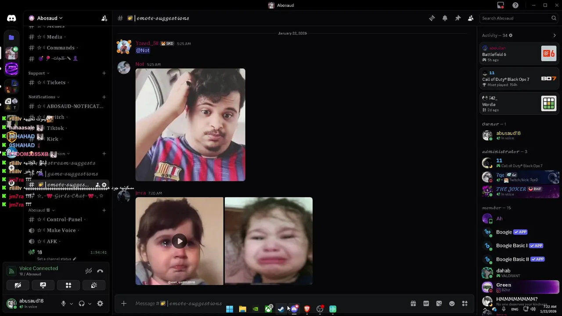This screenshot has height=316, width=562.
Task: Launch an activity from voice panel
Action: click(68, 285)
